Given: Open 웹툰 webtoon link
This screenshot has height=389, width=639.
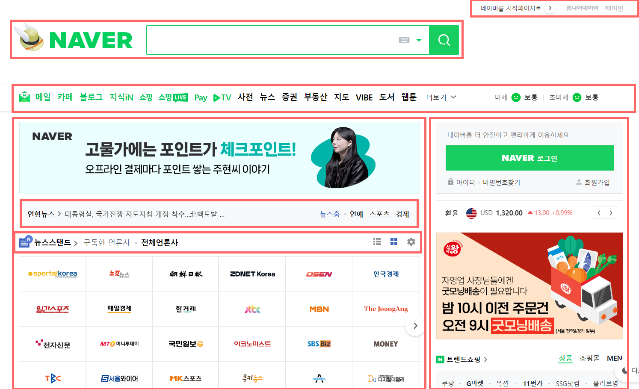Looking at the screenshot, I should 409,97.
